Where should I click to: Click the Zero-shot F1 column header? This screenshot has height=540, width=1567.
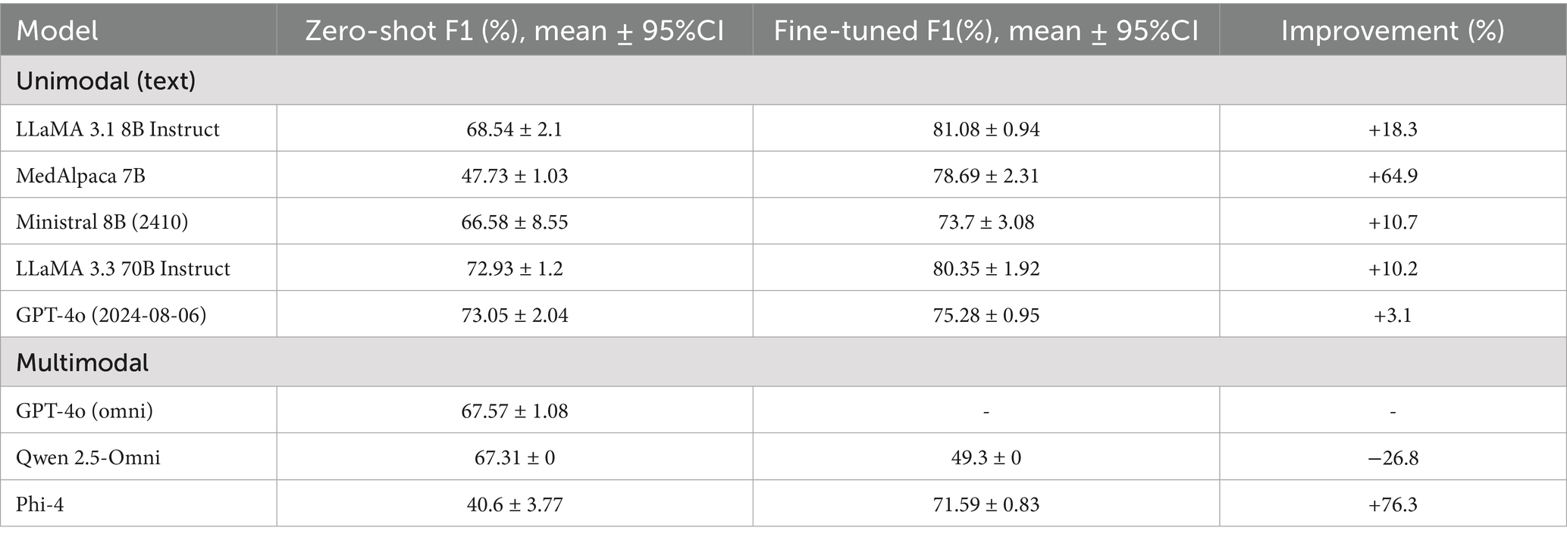514,30
